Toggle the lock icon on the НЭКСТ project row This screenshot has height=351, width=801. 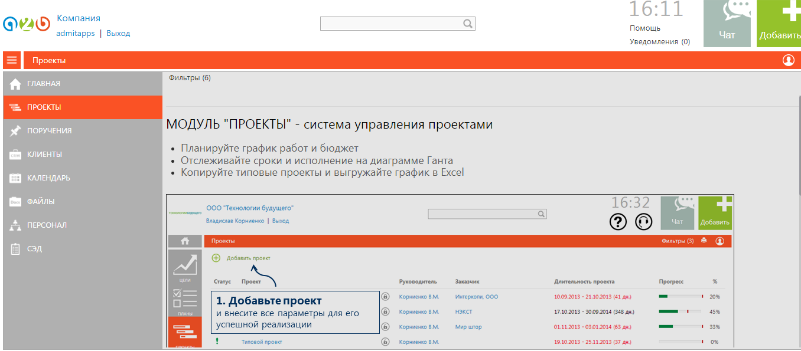386,311
